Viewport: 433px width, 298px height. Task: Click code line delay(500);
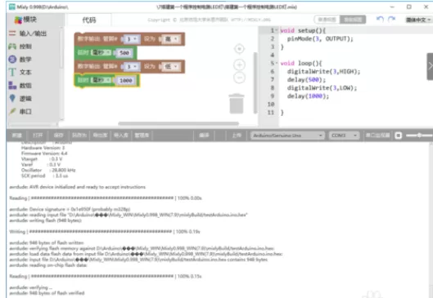[306, 80]
